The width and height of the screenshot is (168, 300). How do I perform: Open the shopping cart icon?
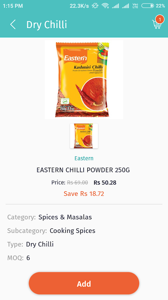pyautogui.click(x=156, y=24)
